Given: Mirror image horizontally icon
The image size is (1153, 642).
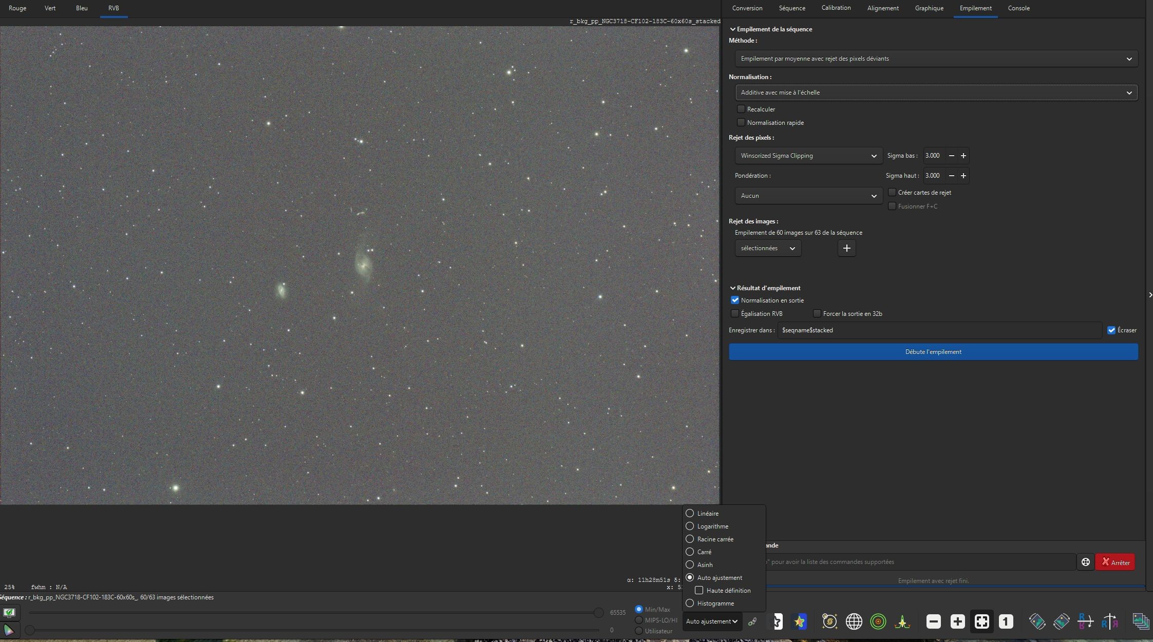Looking at the screenshot, I should 1109,621.
